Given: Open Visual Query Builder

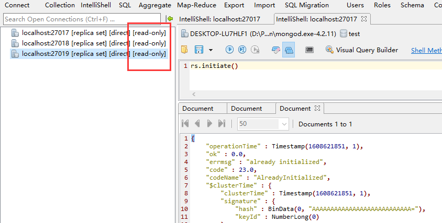Looking at the screenshot, I should (367, 50).
